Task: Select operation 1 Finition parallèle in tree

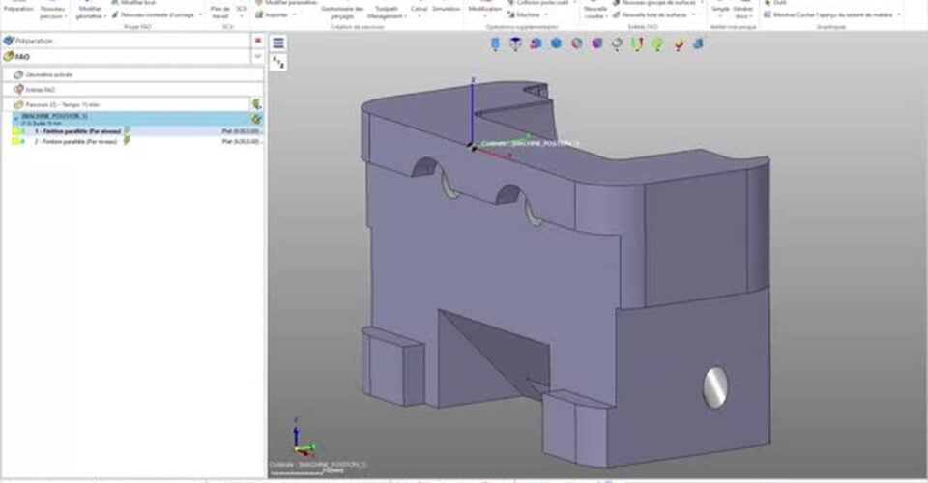Action: pyautogui.click(x=77, y=130)
